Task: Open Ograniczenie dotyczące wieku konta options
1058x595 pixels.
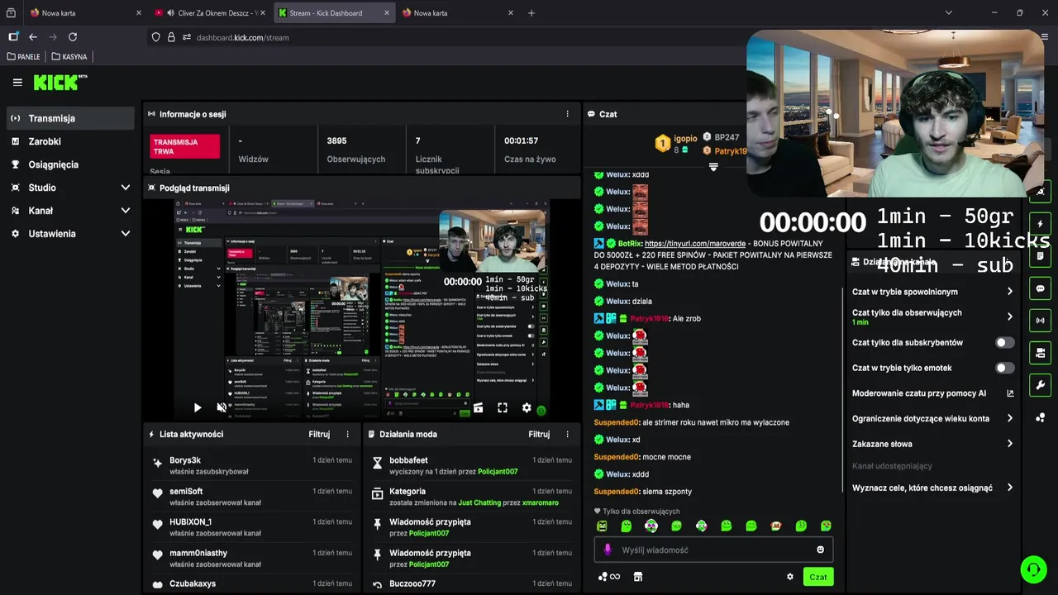Action: point(933,418)
